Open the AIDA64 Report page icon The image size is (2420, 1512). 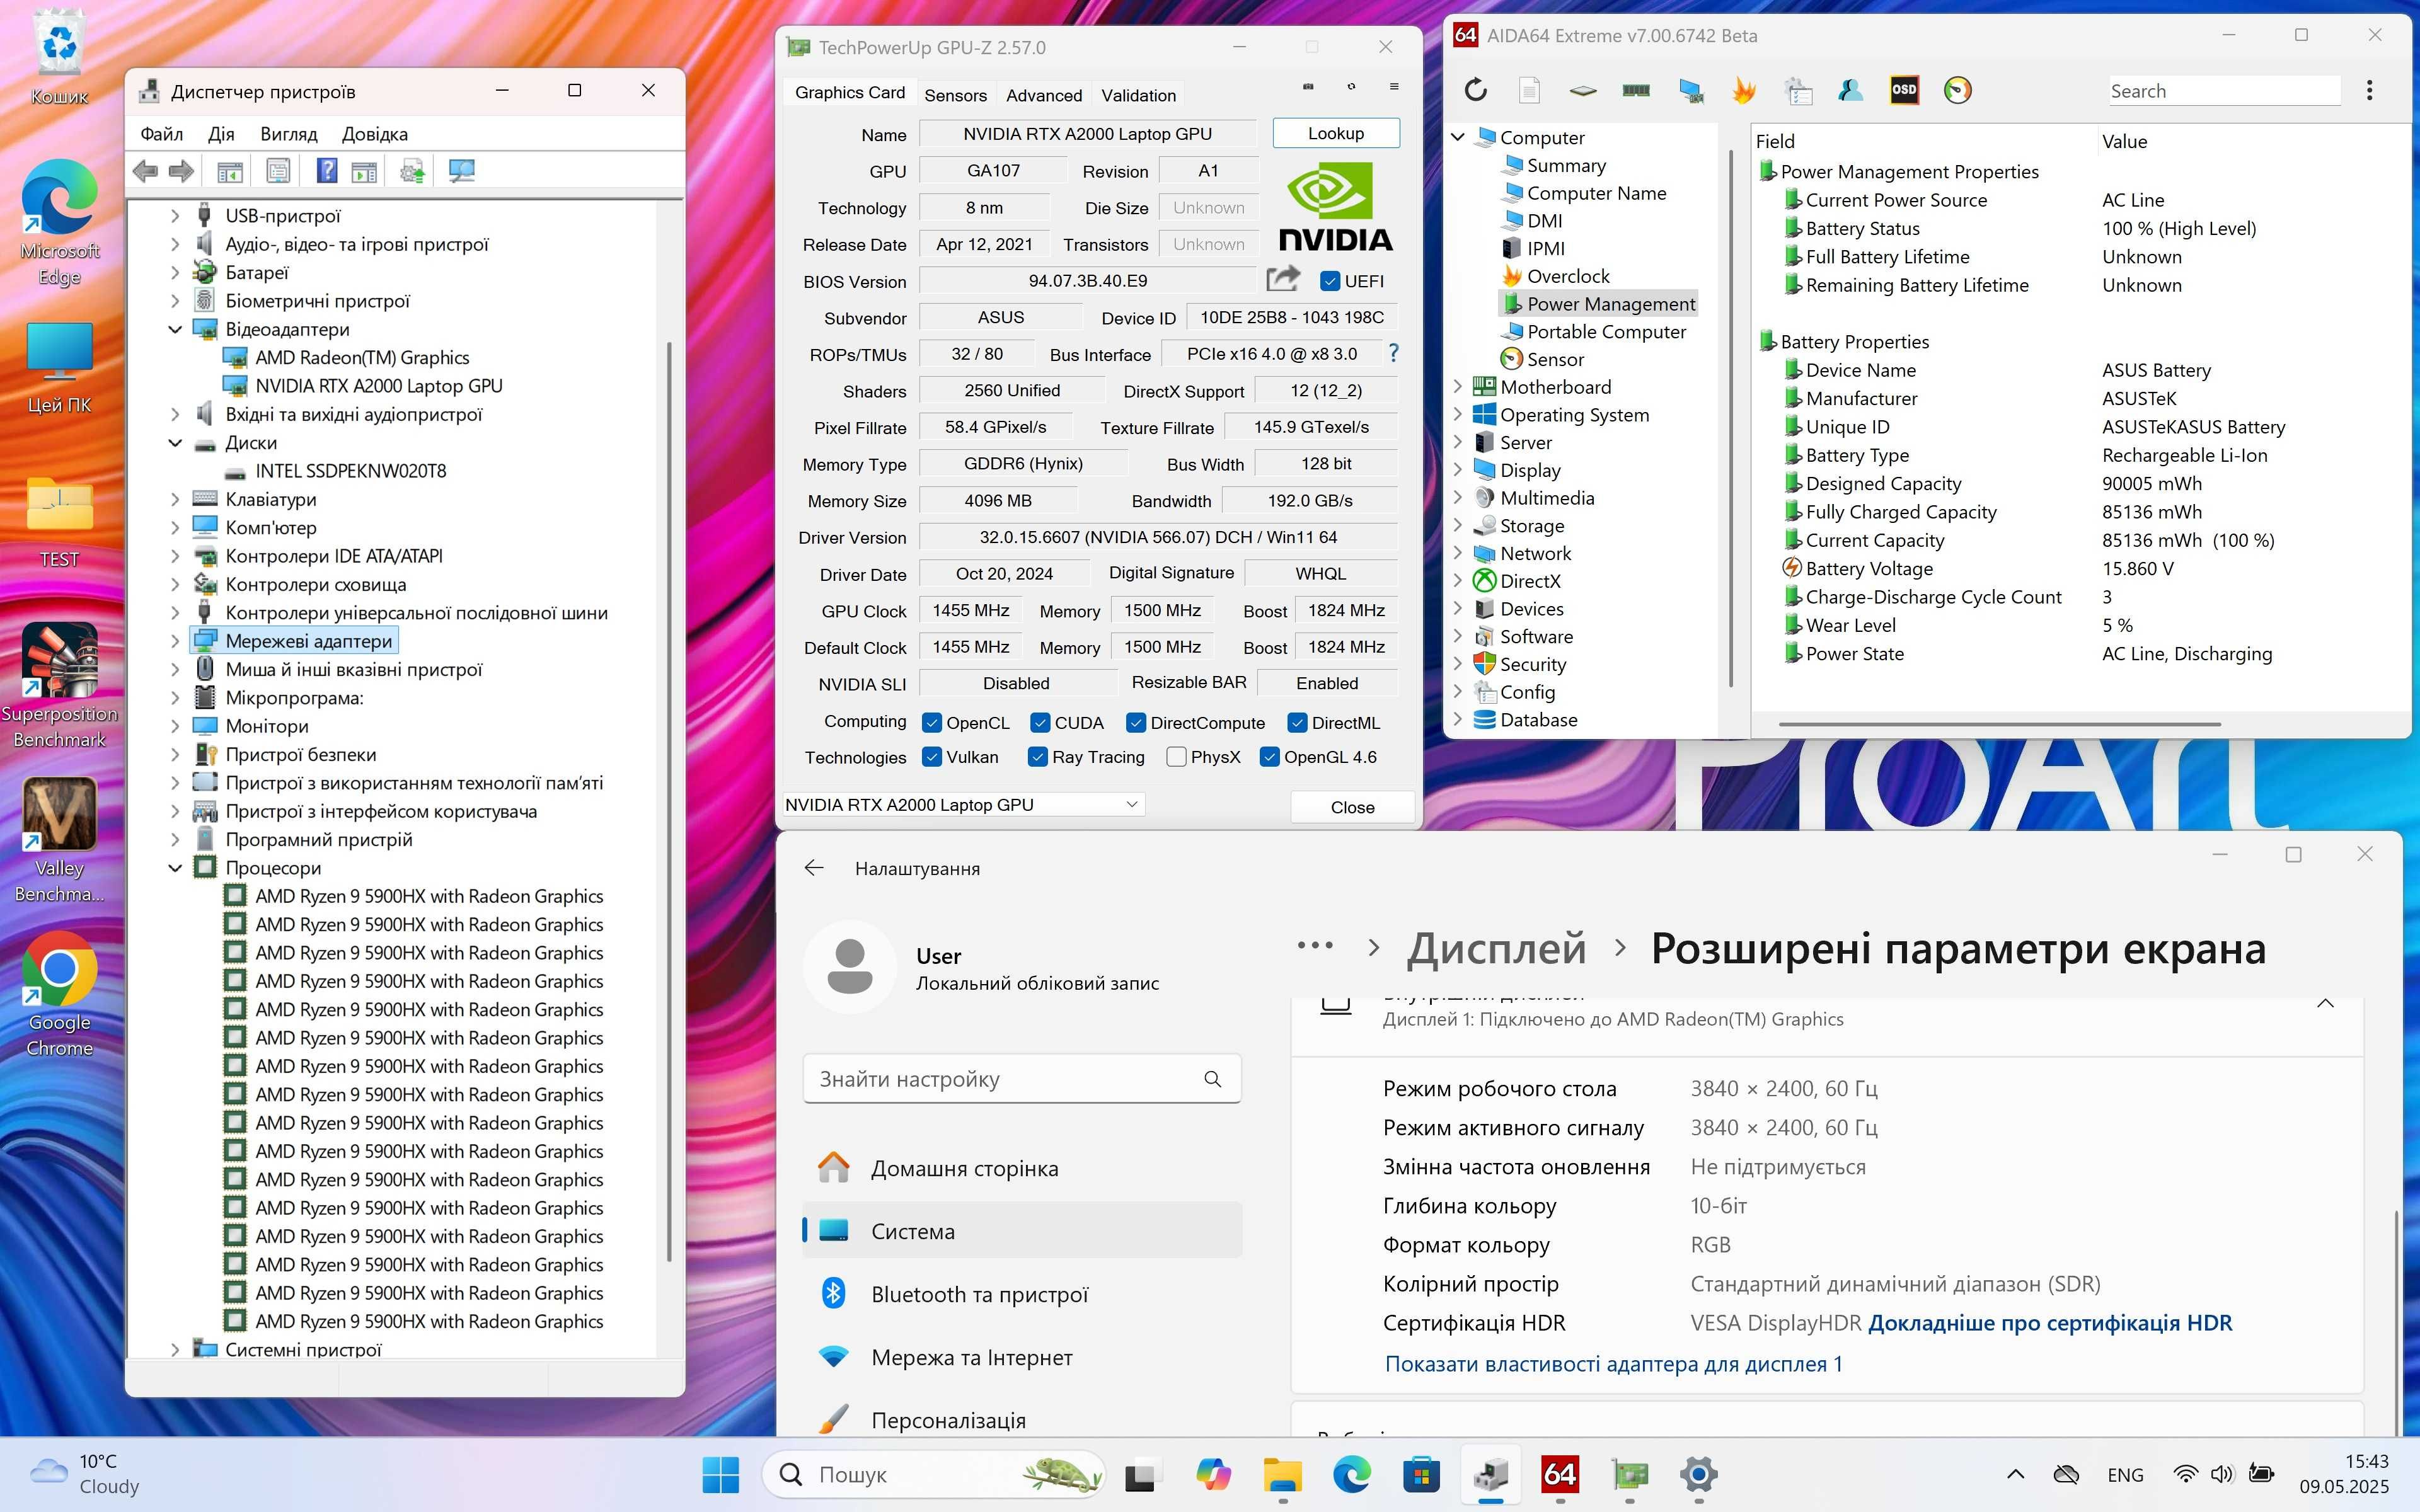tap(1529, 91)
